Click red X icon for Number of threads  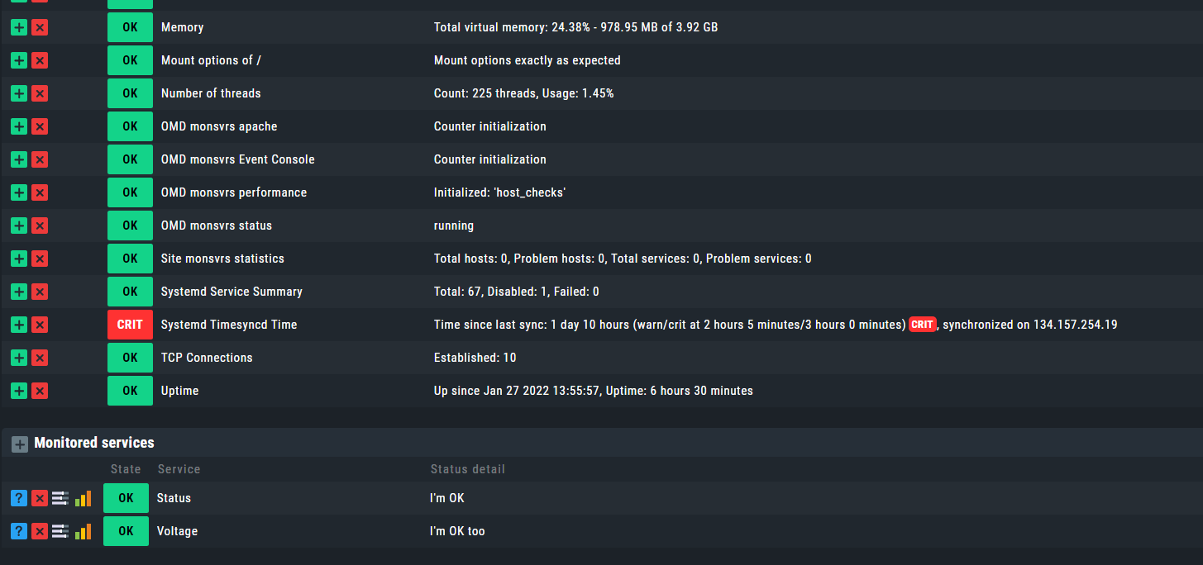tap(40, 93)
